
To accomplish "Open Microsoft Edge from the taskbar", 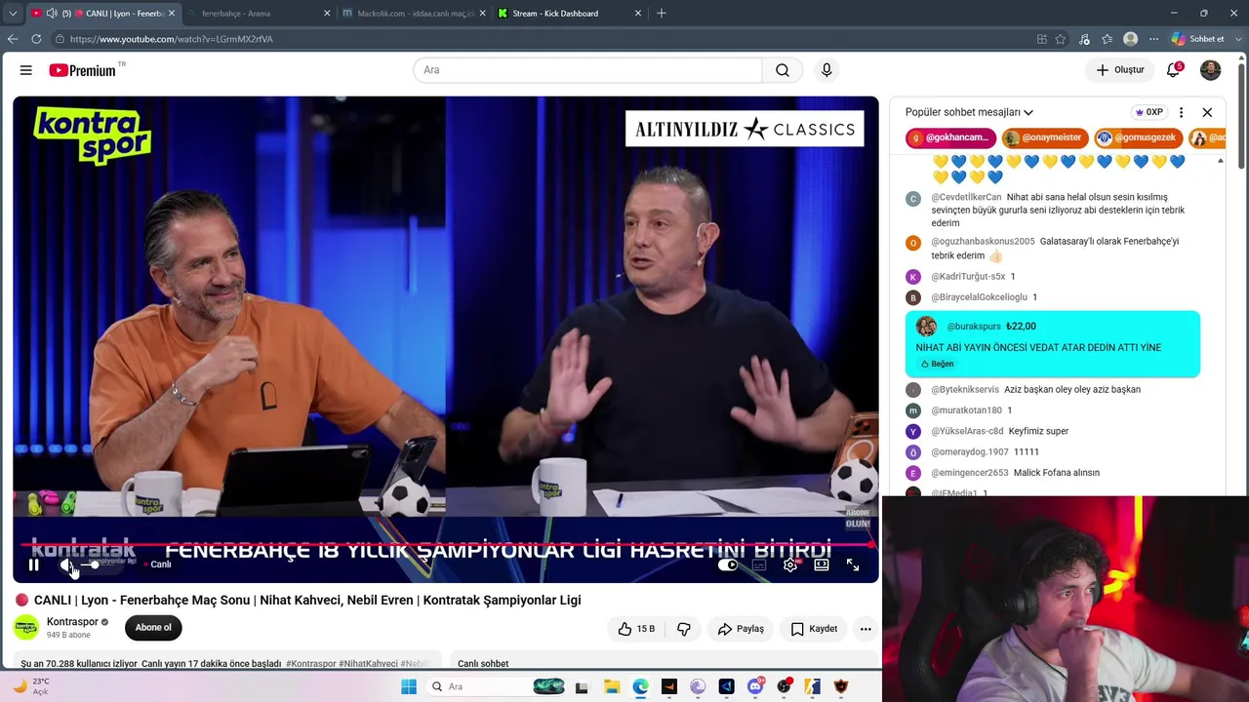I will pyautogui.click(x=640, y=687).
